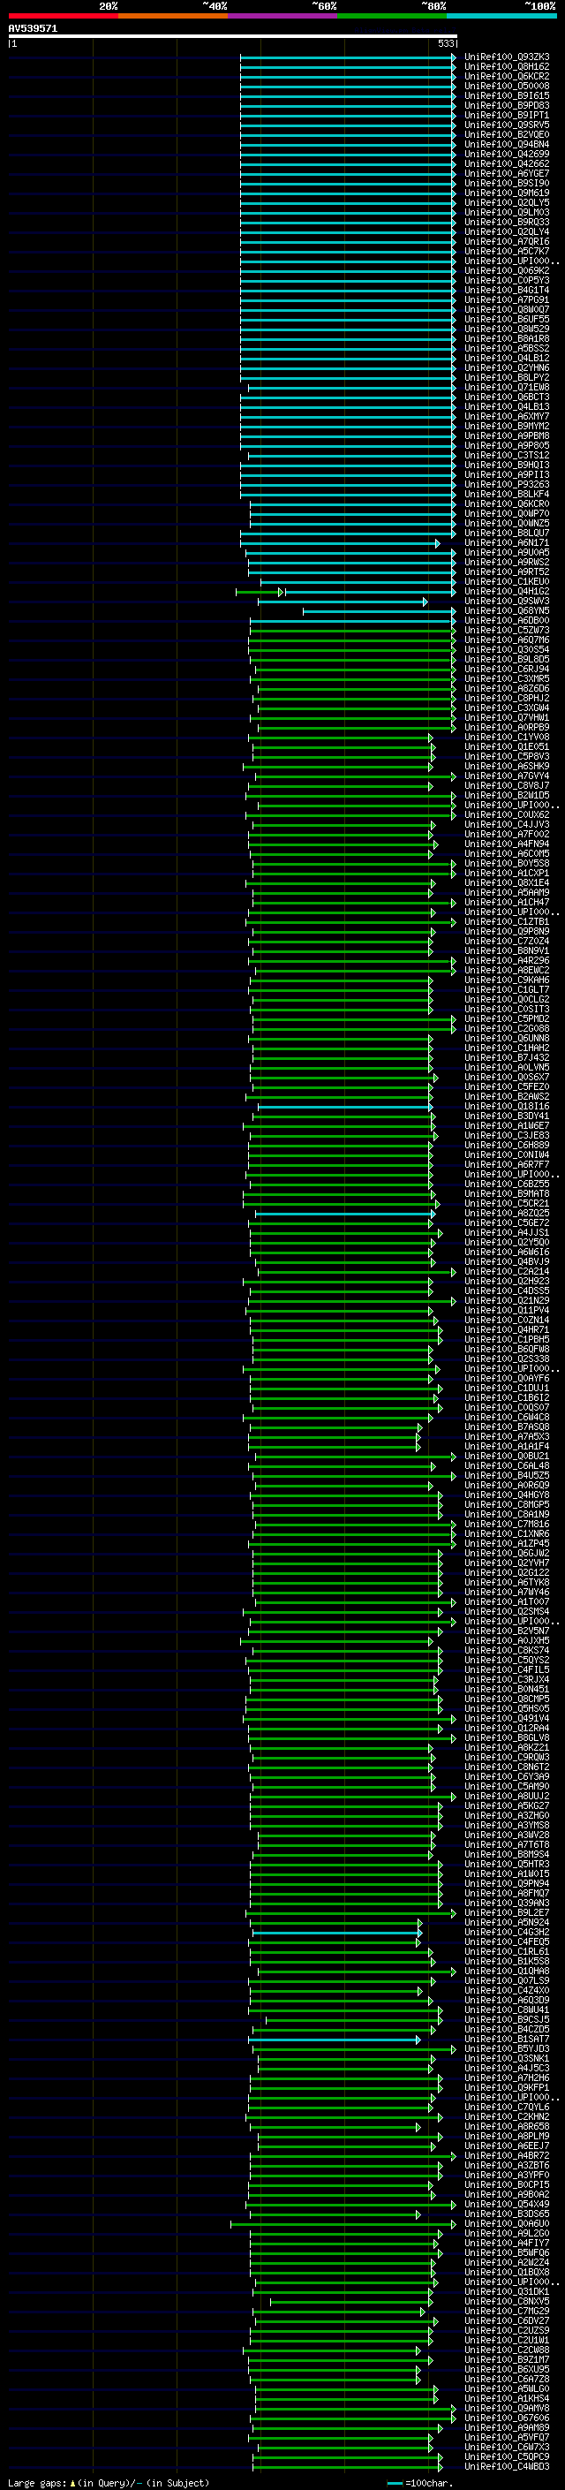Open hit UniRef100_Q9M619
Screen dimensions: 565x2490
[x=507, y=193]
